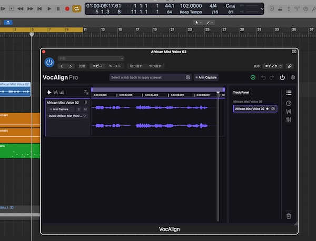Open VocAlign settings hexagon icon
316x241 pixels.
click(293, 77)
